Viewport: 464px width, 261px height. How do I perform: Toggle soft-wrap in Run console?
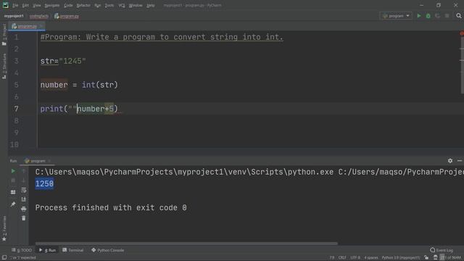click(x=24, y=190)
